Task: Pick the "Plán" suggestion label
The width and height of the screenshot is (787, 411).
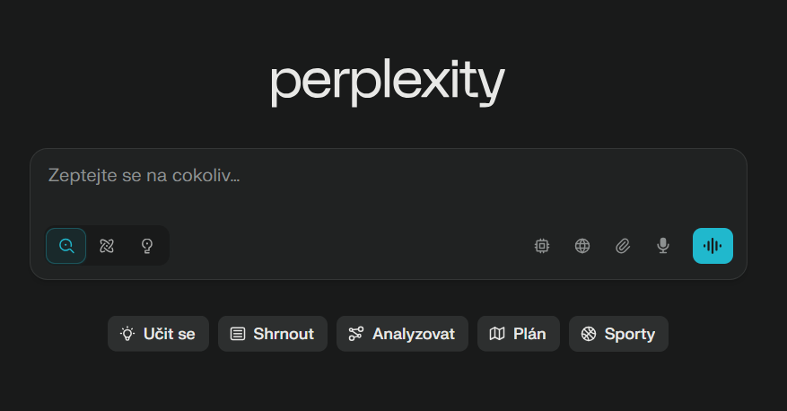Action: pos(529,334)
